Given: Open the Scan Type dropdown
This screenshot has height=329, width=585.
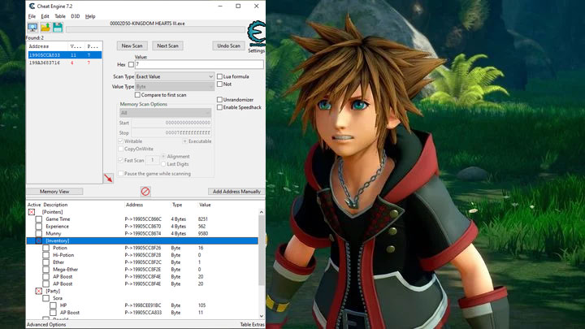Looking at the screenshot, I should point(174,76).
